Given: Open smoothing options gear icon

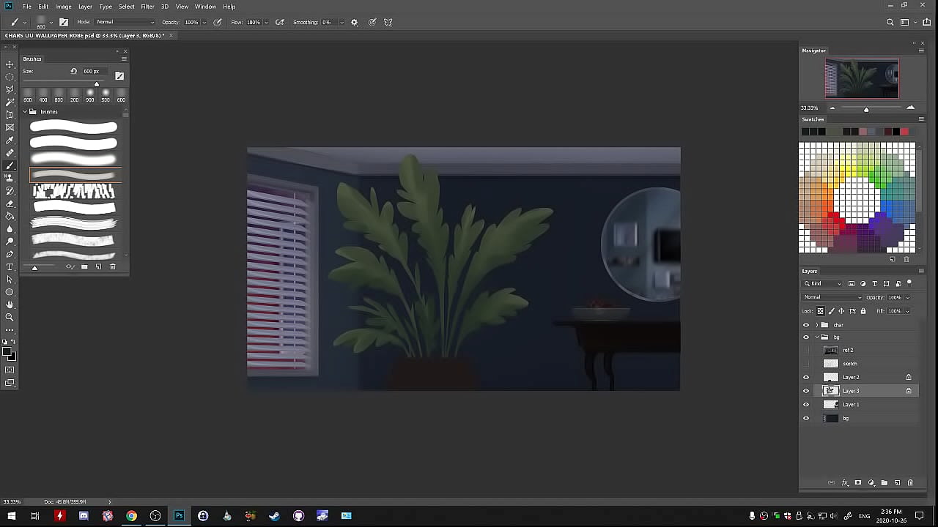Looking at the screenshot, I should click(355, 22).
